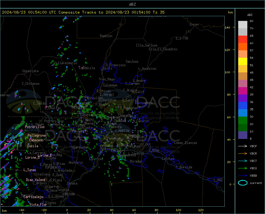This screenshot has height=214, width=265.
Task: Click the Zapata label
Action: pyautogui.click(x=72, y=183)
